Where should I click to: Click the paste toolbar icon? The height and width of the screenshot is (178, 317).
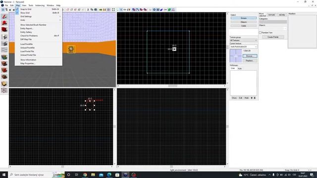[96, 10]
